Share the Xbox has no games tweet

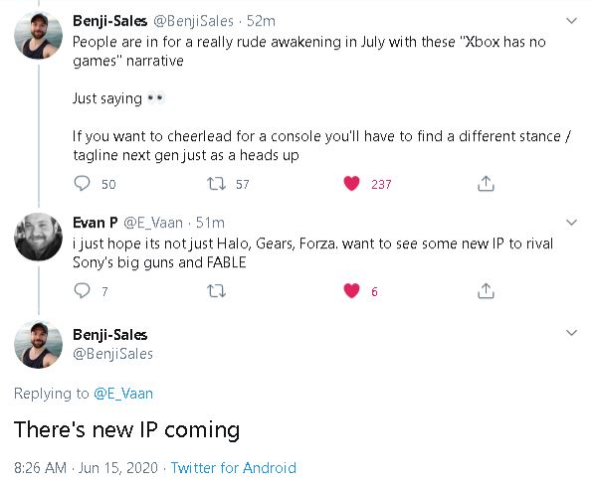click(x=486, y=184)
